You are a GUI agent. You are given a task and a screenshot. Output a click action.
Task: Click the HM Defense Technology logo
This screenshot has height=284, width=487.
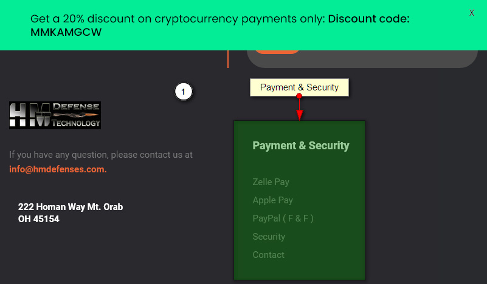(x=55, y=115)
